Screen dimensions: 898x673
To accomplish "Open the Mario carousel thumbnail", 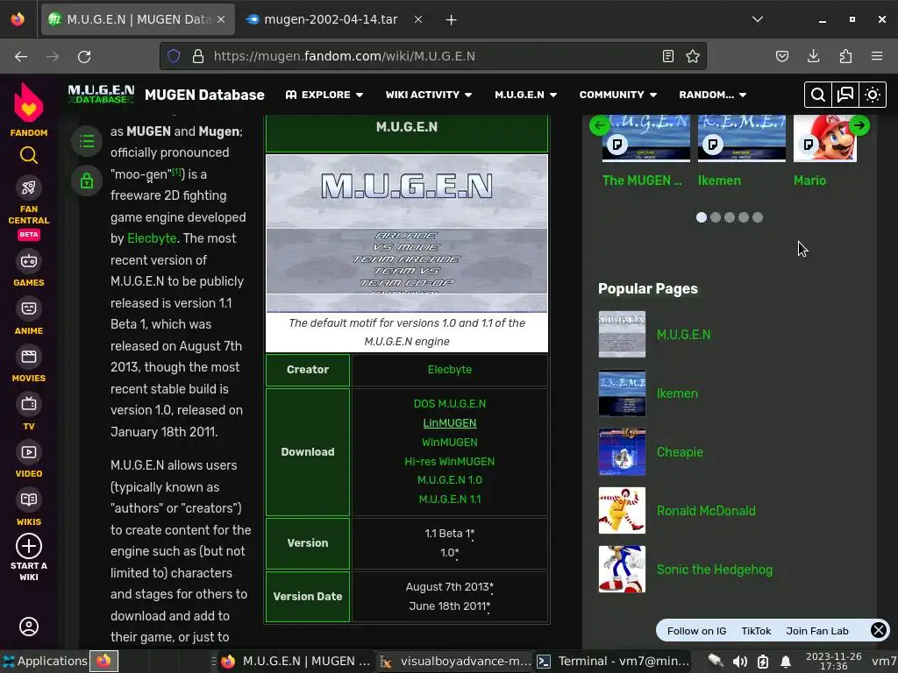I will 825,138.
